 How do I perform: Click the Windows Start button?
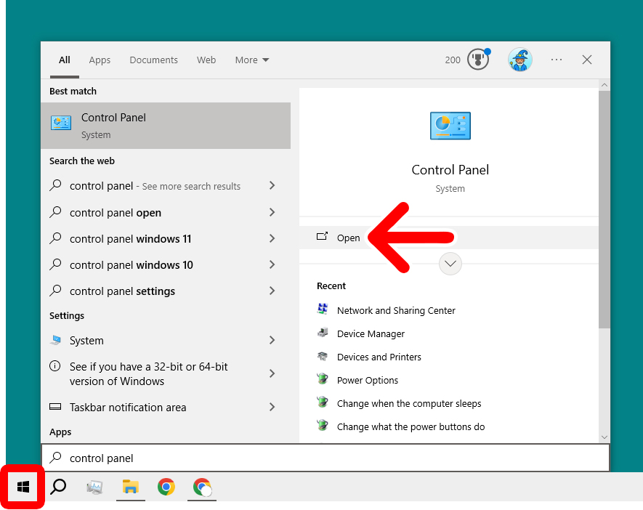point(23,487)
